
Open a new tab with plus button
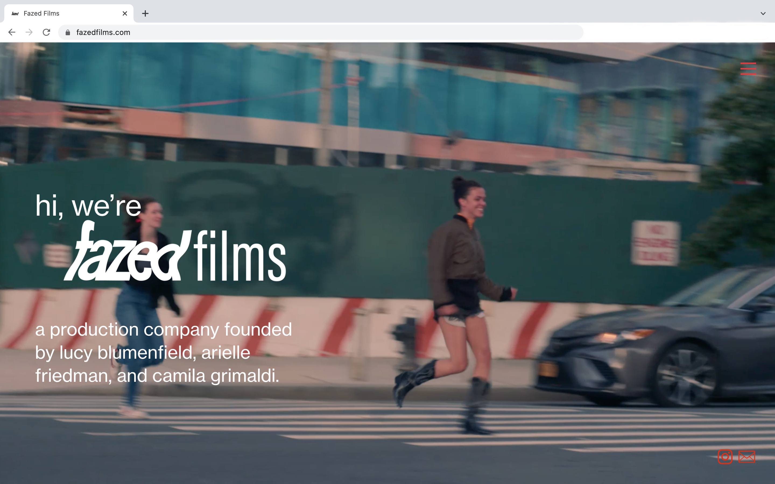click(145, 13)
